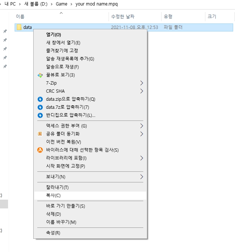Image resolution: width=235 pixels, height=252 pixels.
Task: Select 바이러스에 대해 선택한 항목 검사(S)
Action: point(90,150)
